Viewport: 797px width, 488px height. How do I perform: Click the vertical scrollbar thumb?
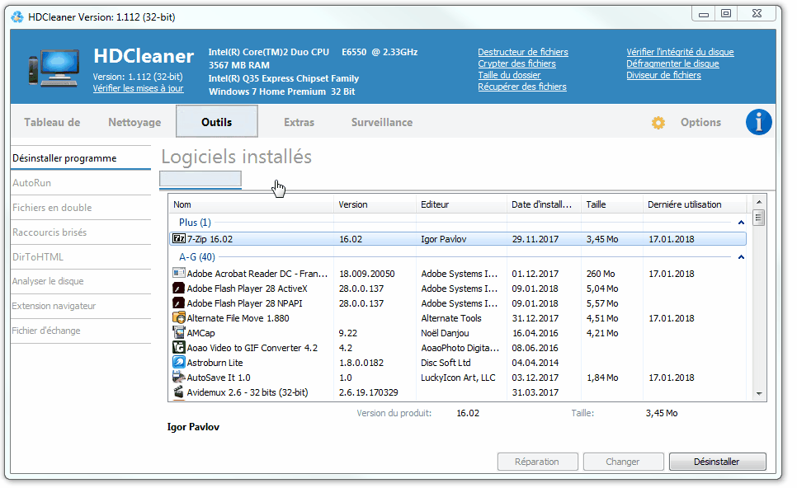(759, 218)
